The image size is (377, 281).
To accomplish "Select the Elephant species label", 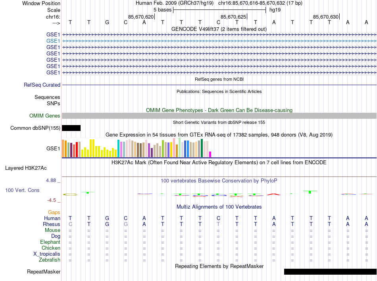I will [50, 242].
